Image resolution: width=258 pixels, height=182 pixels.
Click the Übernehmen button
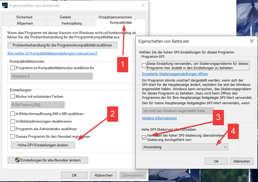133,175
